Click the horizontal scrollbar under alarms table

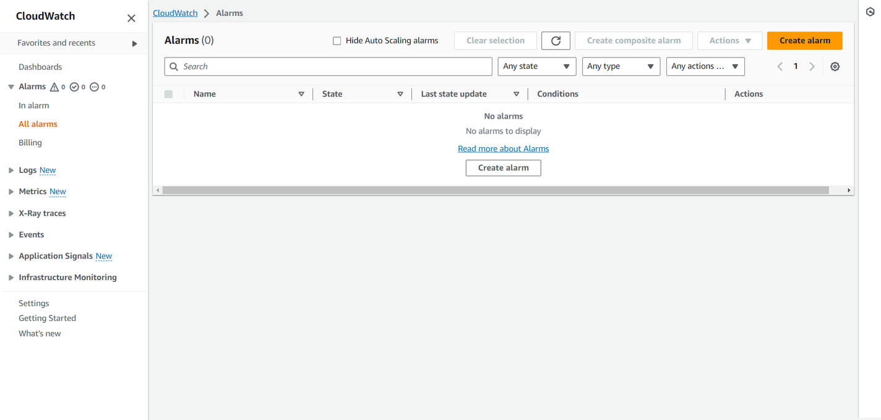495,191
